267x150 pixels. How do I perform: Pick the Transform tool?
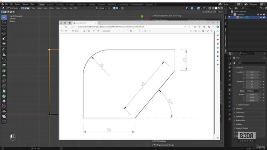pos(4,43)
